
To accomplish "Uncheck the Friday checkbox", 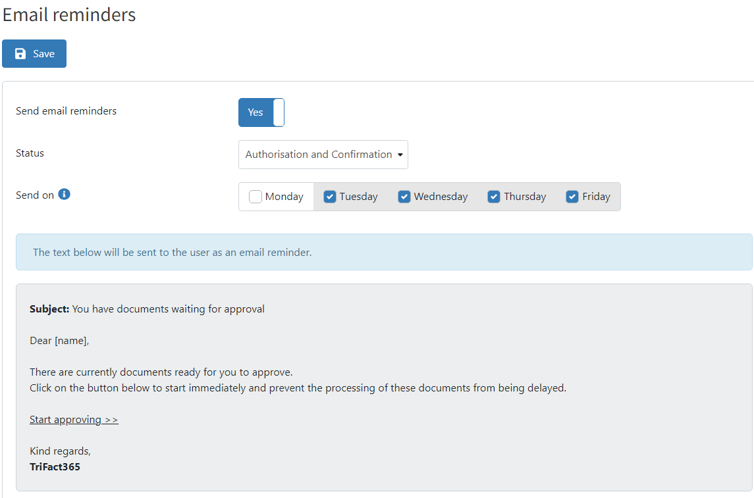I will (x=572, y=197).
